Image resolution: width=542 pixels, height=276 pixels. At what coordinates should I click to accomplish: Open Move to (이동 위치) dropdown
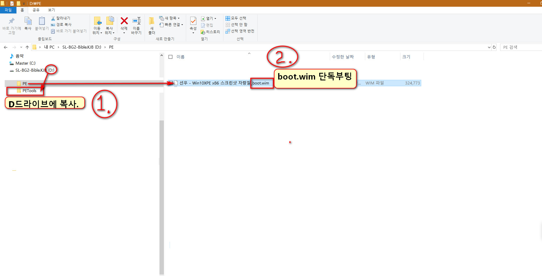pos(97,26)
